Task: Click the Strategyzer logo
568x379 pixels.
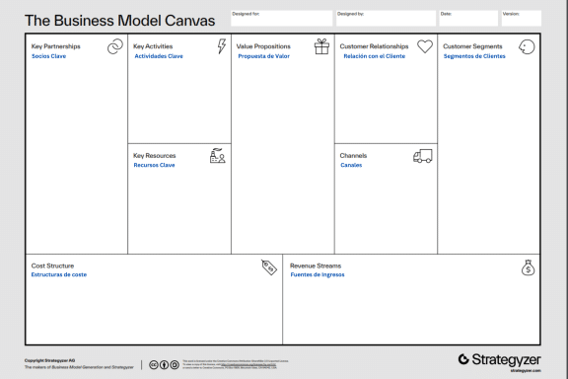Action: (500, 360)
